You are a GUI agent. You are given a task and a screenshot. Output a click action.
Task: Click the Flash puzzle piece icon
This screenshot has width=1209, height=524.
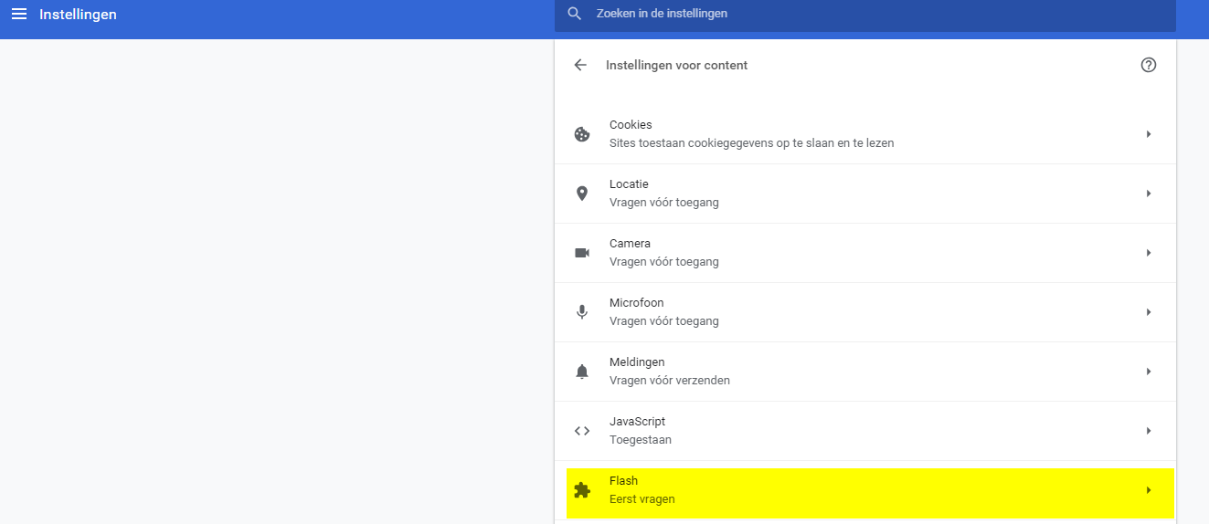point(582,490)
